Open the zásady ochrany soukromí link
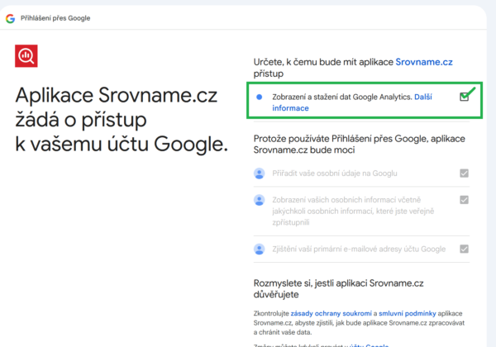496x347 pixels. 331,313
